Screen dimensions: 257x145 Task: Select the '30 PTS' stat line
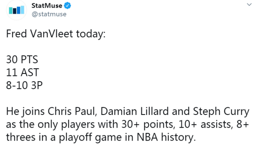point(22,59)
